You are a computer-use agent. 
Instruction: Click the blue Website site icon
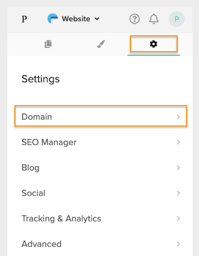[53, 18]
